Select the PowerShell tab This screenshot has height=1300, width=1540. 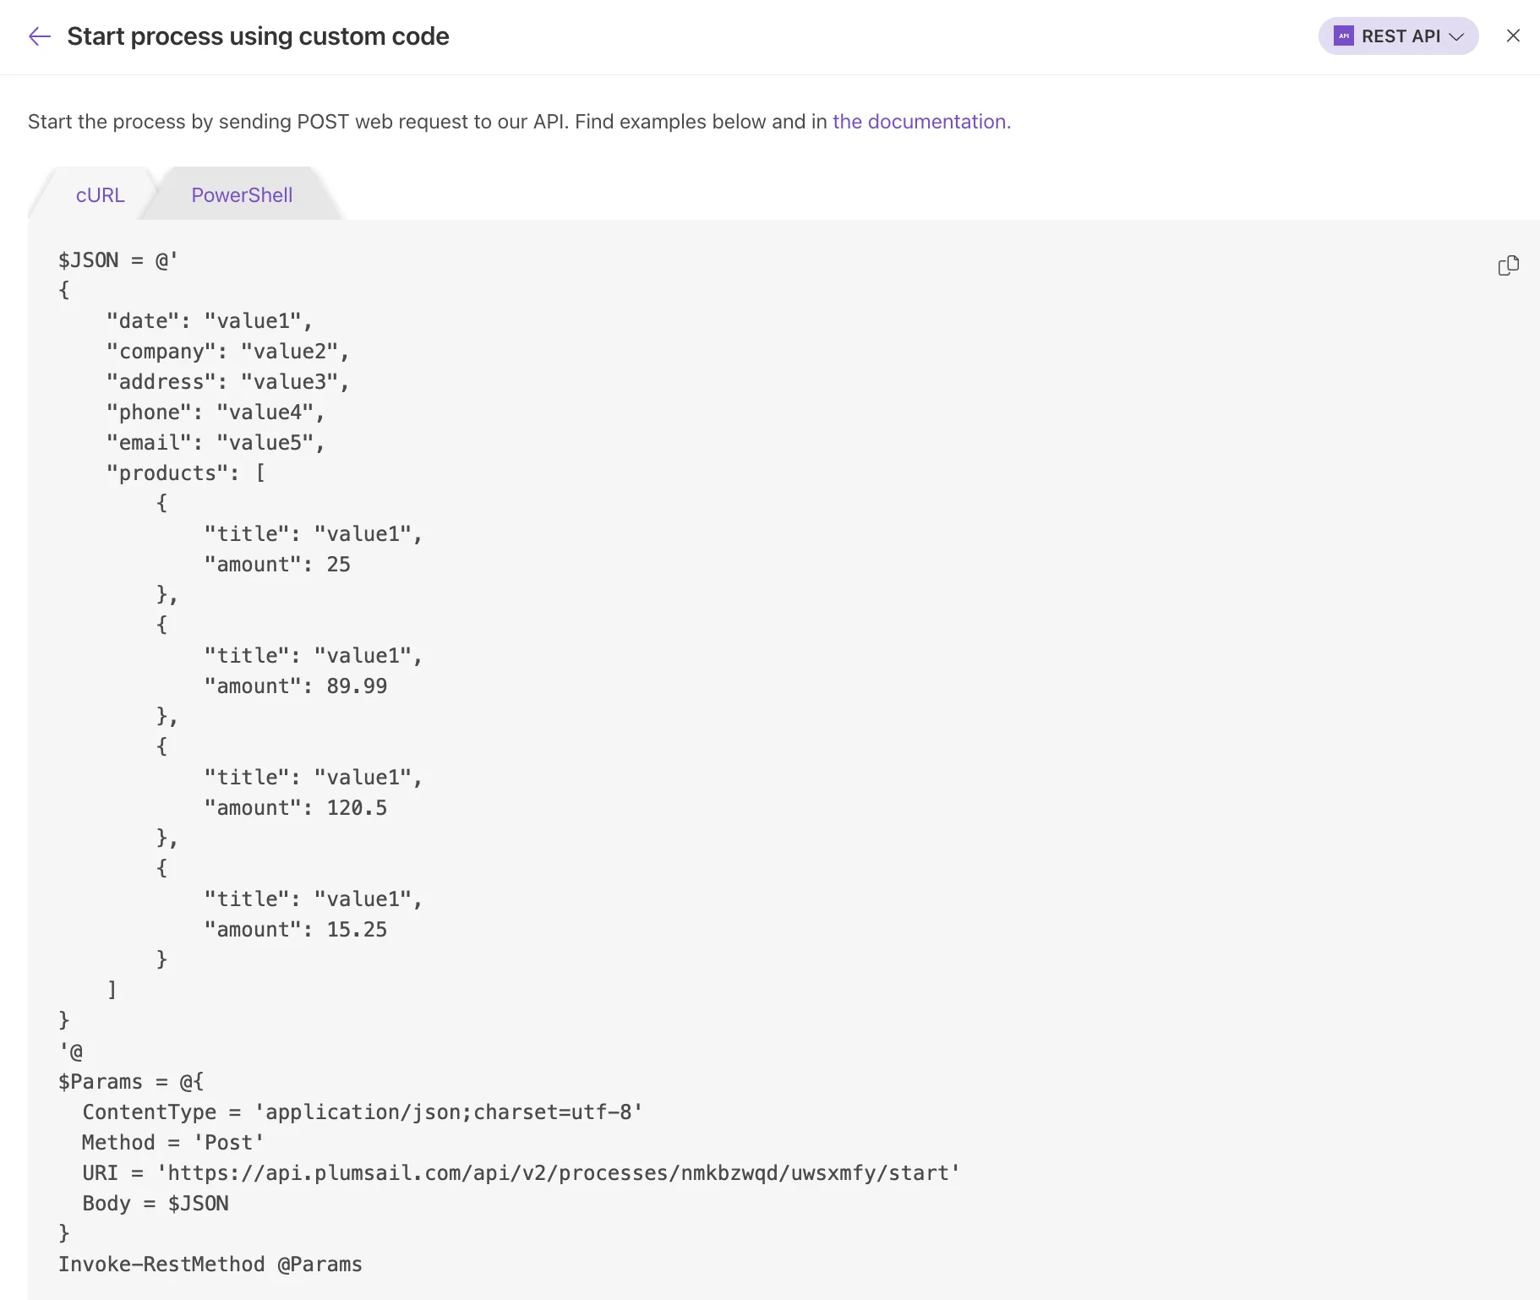pyautogui.click(x=241, y=194)
